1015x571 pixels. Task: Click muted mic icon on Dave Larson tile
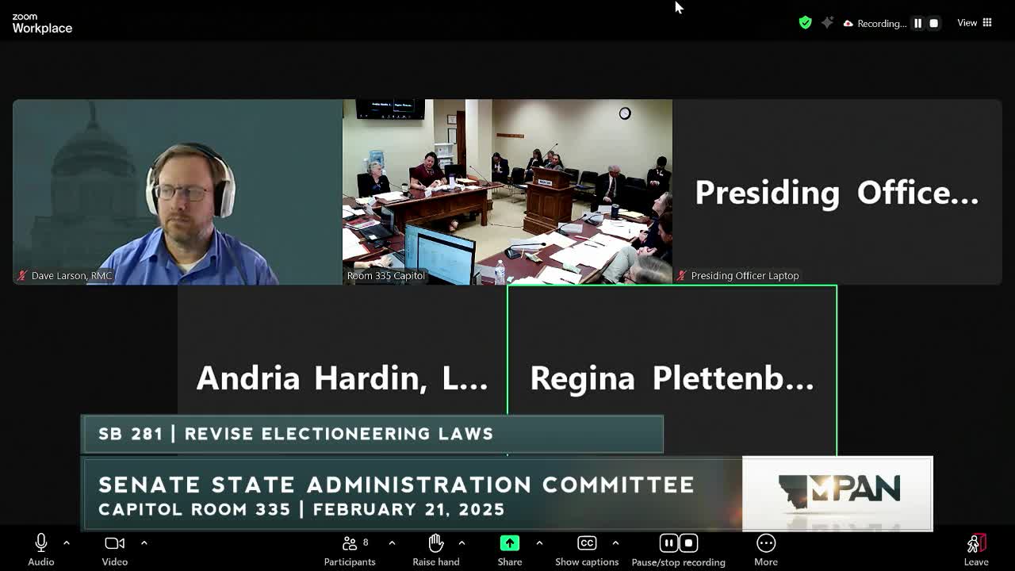click(x=24, y=276)
